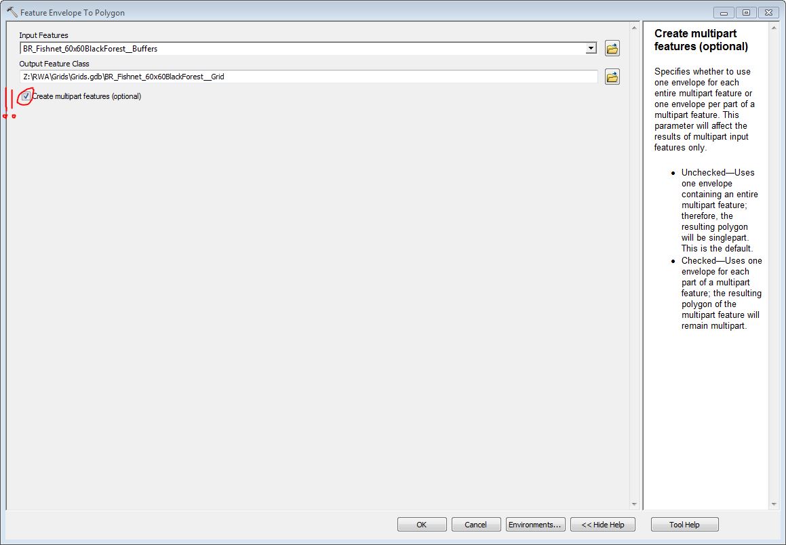Select the 'Output Feature Class' label
Image resolution: width=786 pixels, height=545 pixels.
pyautogui.click(x=54, y=64)
